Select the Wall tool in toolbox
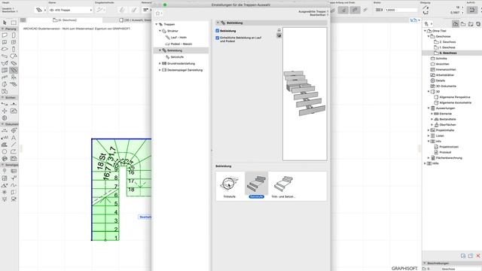 [x=5, y=35]
